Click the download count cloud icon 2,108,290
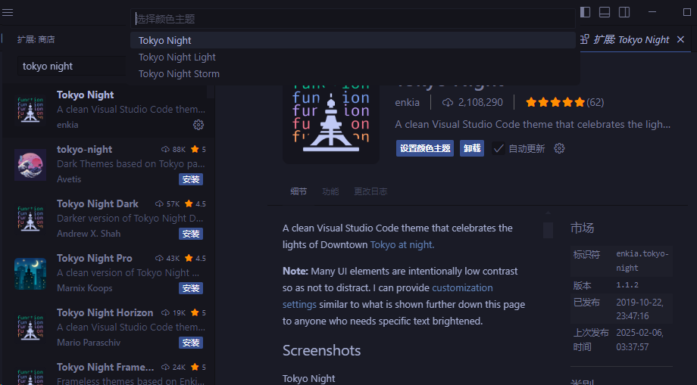The height and width of the screenshot is (385, 697). tap(448, 102)
